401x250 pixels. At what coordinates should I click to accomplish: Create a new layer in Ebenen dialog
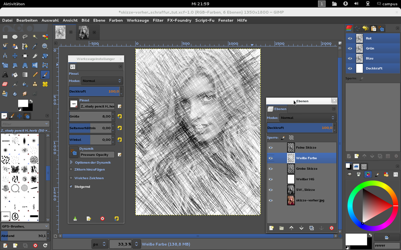(x=271, y=228)
